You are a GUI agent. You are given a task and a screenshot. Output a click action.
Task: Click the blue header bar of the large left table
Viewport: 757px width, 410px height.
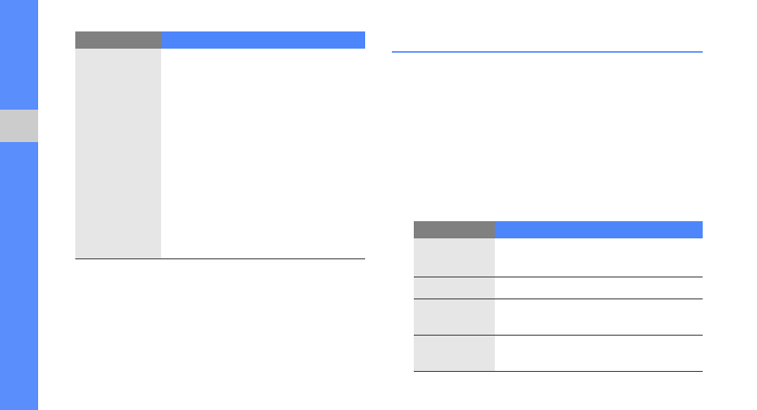[263, 40]
